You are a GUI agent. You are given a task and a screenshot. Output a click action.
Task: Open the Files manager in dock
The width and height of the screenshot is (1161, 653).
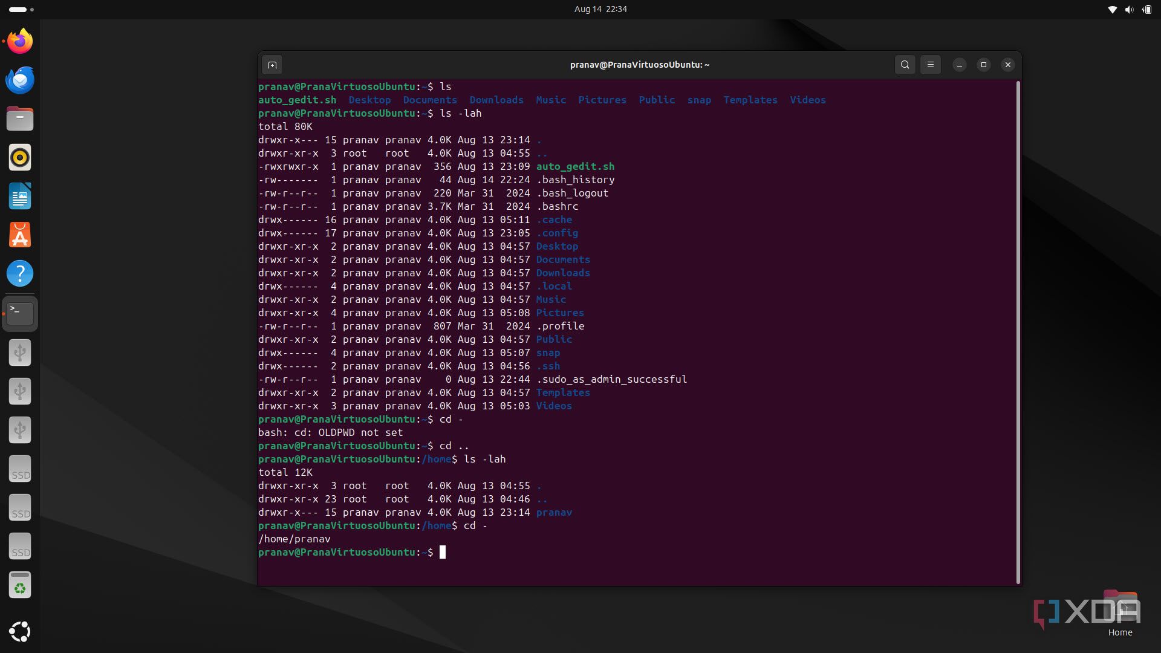point(20,119)
